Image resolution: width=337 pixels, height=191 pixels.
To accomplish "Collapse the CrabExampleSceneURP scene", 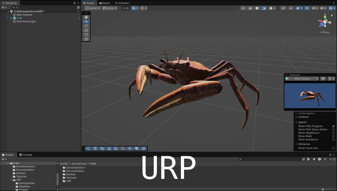I will tap(8, 11).
